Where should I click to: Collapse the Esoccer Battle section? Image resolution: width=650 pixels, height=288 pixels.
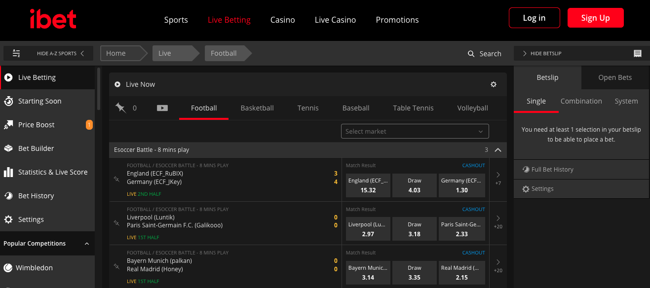pos(497,150)
